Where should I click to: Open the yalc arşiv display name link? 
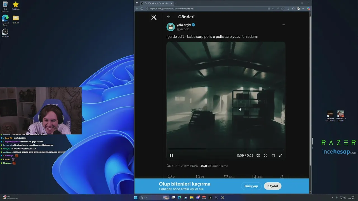tap(184, 25)
